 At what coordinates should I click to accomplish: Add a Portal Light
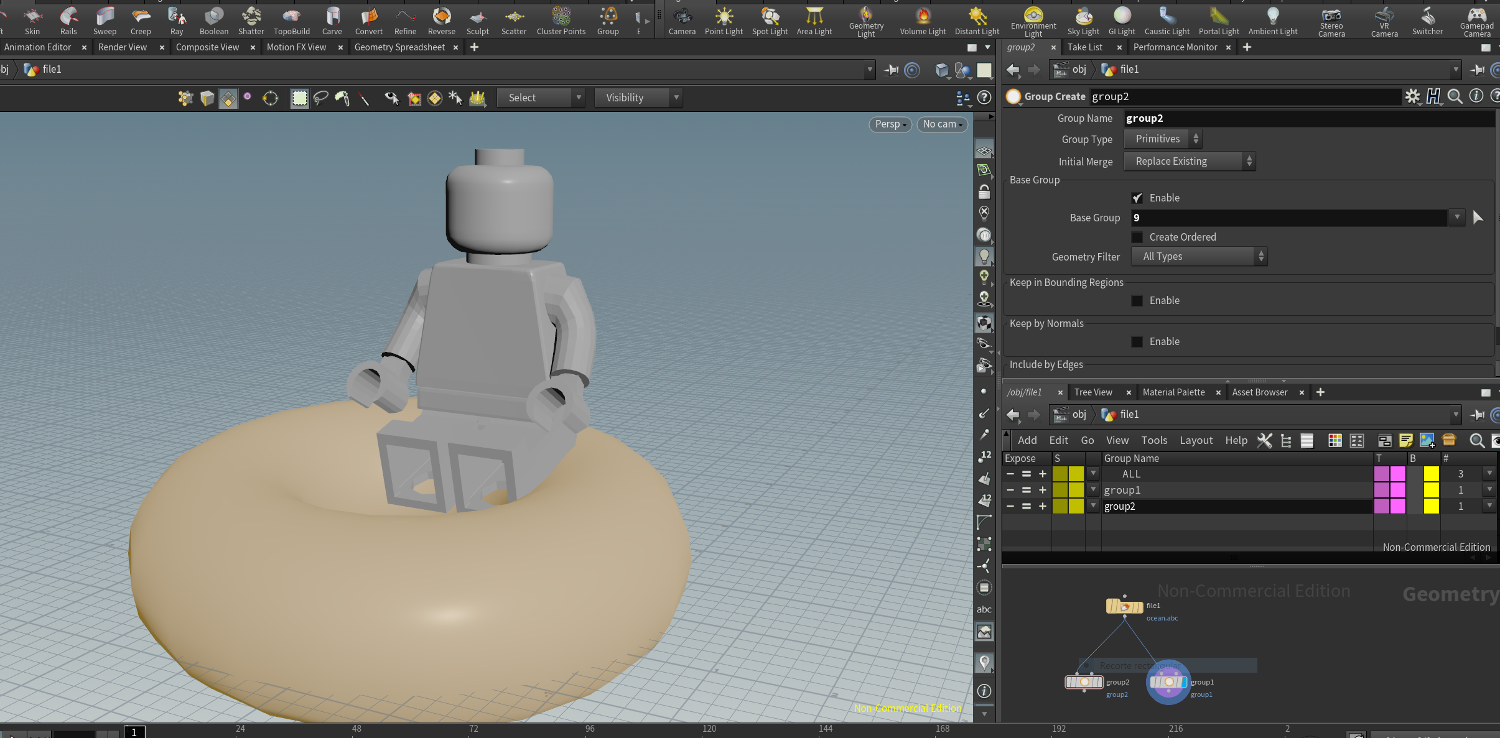pyautogui.click(x=1219, y=21)
